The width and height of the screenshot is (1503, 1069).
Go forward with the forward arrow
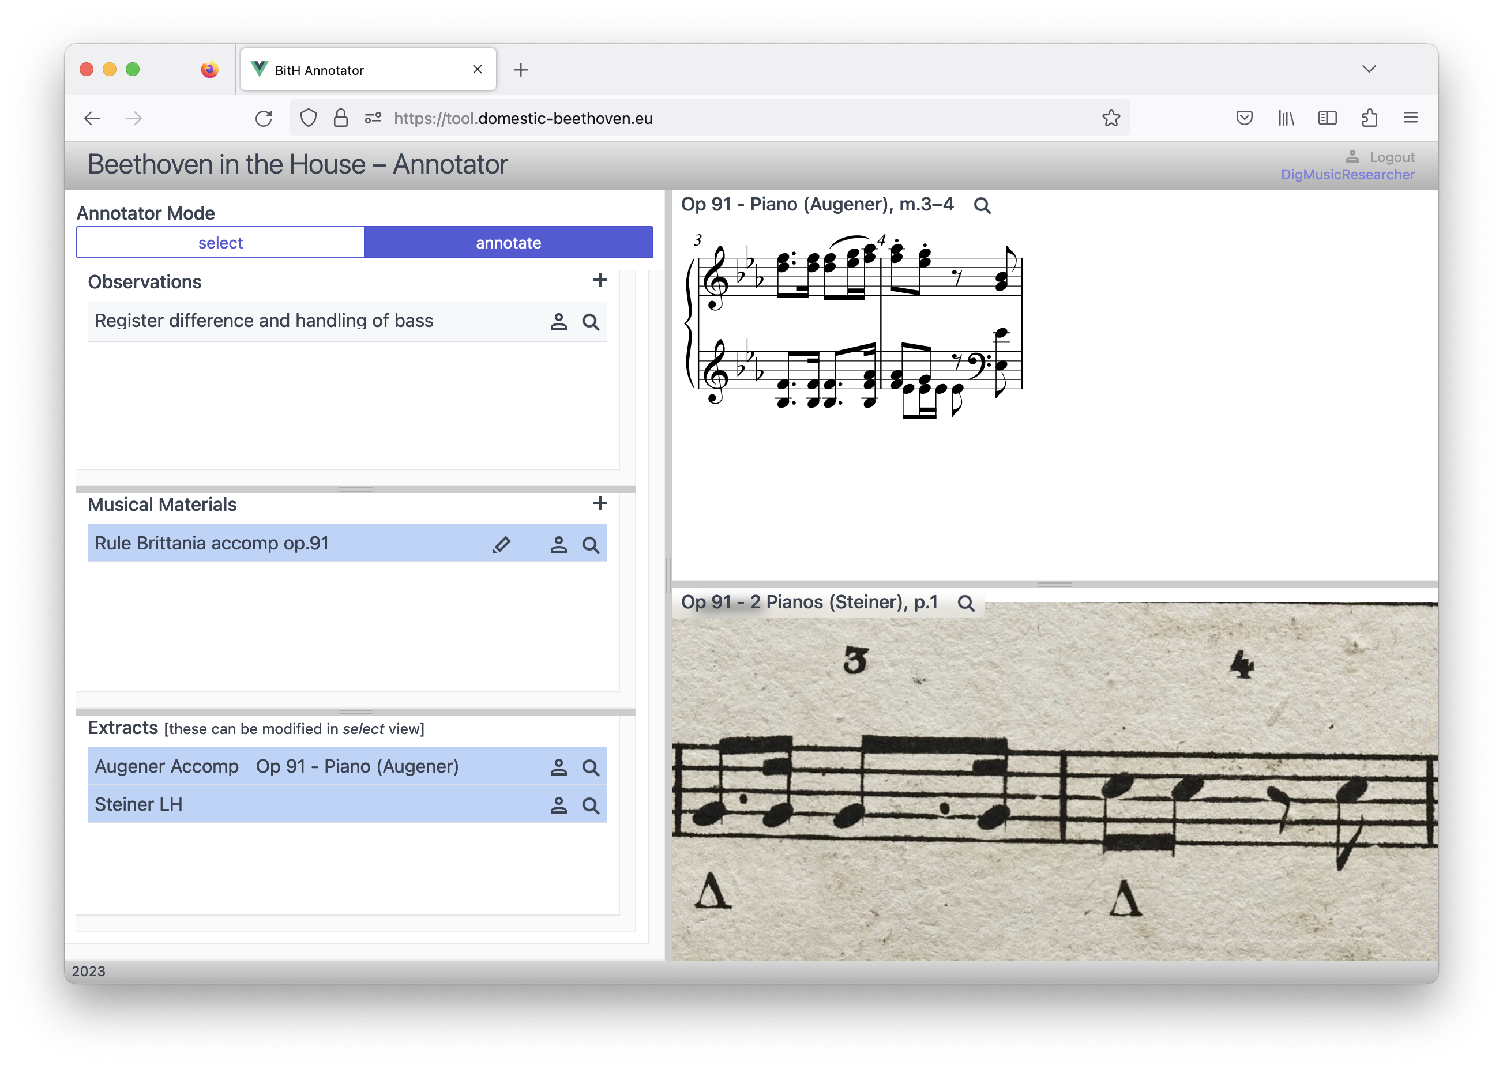pos(134,118)
